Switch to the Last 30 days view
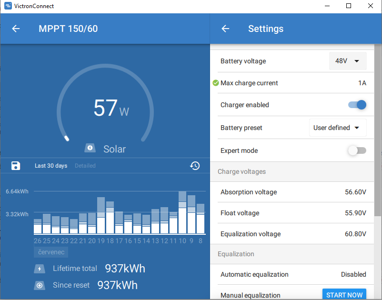Image resolution: width=382 pixels, height=300 pixels. [x=51, y=166]
